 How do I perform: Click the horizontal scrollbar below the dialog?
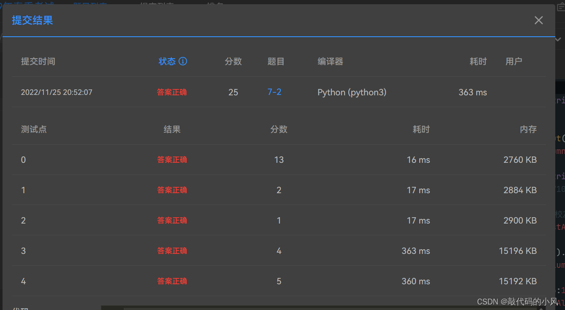pyautogui.click(x=296, y=307)
